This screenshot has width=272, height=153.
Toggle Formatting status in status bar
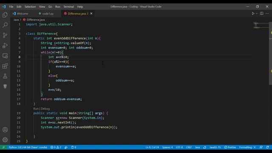(247, 147)
